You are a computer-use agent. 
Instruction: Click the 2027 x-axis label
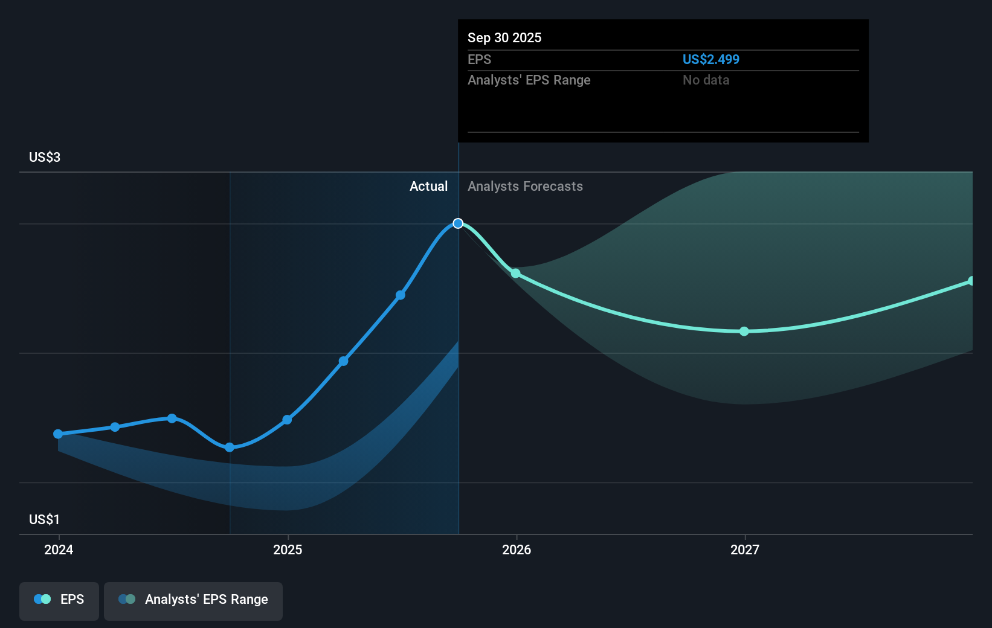[745, 549]
